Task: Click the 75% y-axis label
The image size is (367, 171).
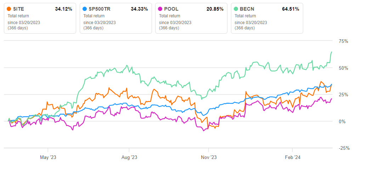Action: (x=343, y=41)
